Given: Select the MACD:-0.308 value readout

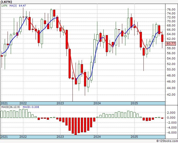Looking at the screenshot, I should (x=31, y=107).
